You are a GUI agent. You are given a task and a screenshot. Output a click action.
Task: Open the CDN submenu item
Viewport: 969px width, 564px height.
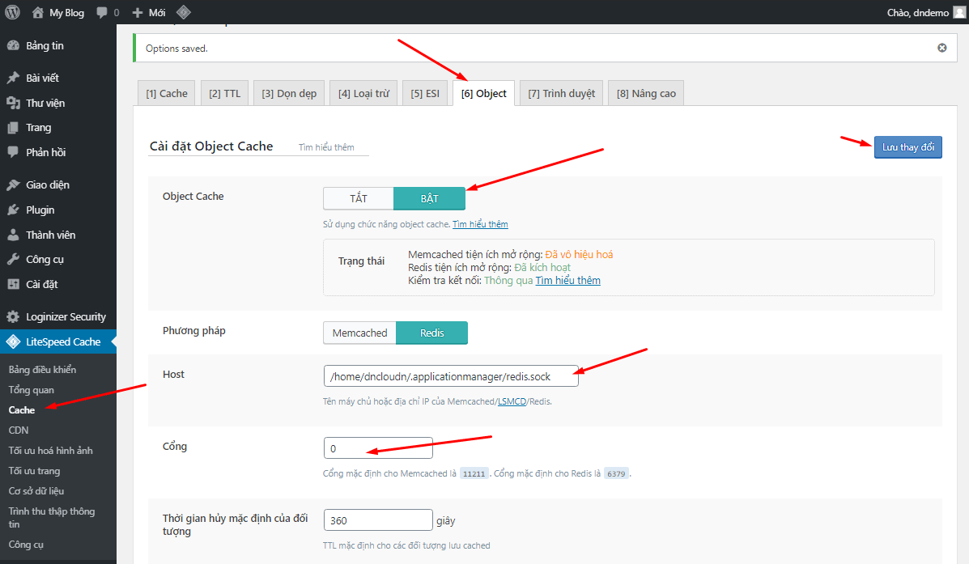click(x=19, y=430)
